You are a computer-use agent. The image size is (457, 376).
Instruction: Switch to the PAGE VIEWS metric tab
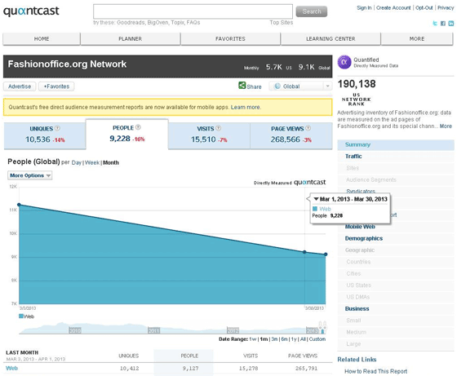point(291,135)
